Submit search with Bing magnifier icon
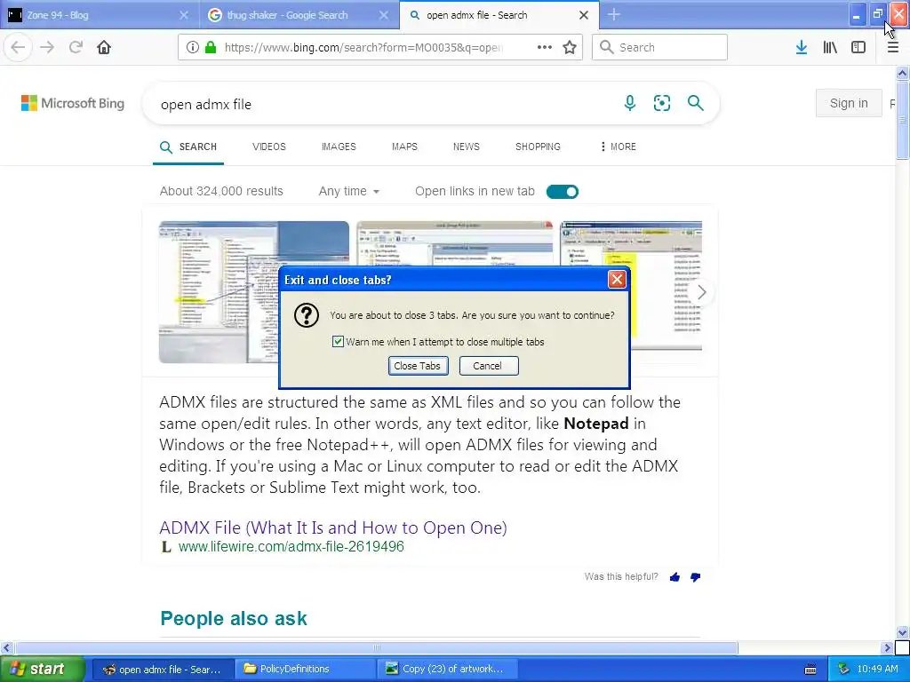The image size is (910, 682). (x=695, y=103)
